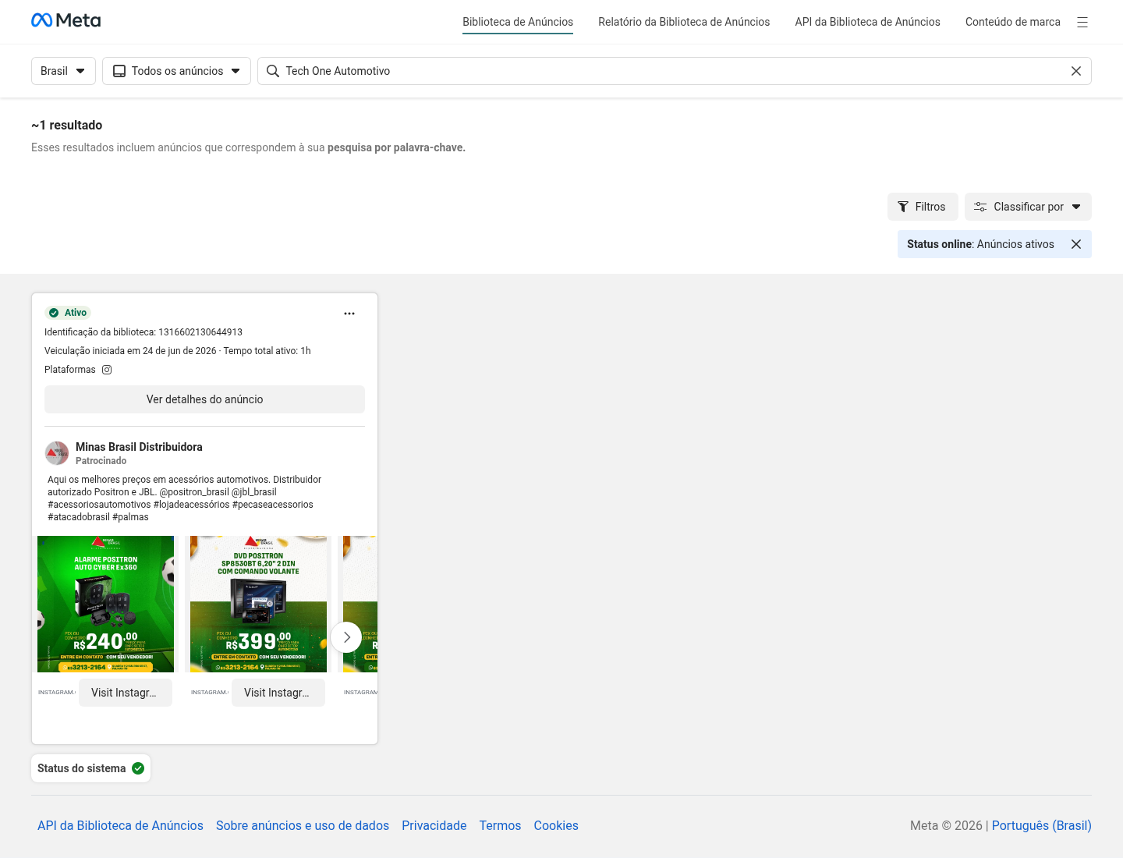The height and width of the screenshot is (858, 1123).
Task: Open the hamburger menu icon
Action: pos(1082,22)
